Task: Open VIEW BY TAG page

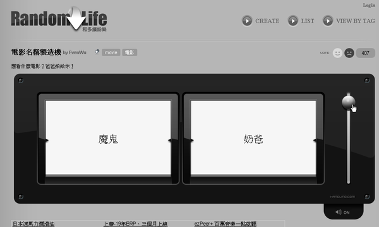Action: 349,21
